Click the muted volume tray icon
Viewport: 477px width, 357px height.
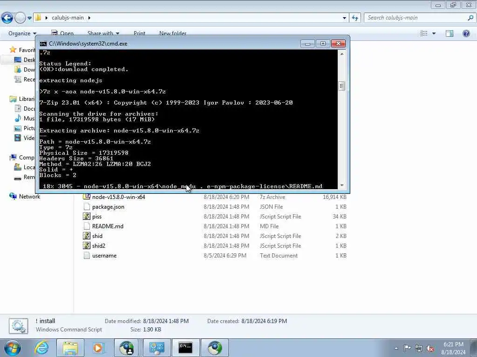[x=430, y=348]
